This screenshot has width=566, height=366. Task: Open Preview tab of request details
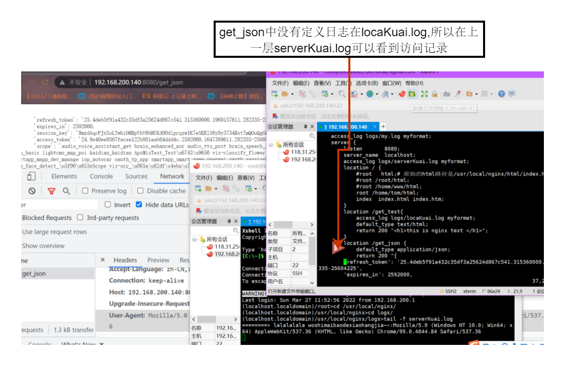(x=158, y=260)
